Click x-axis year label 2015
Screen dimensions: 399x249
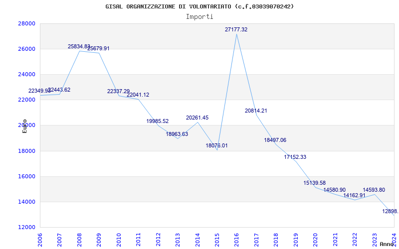coord(217,240)
